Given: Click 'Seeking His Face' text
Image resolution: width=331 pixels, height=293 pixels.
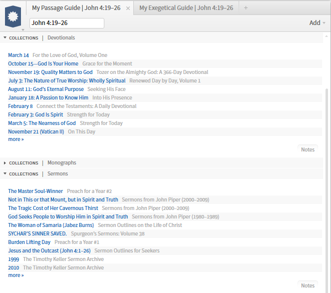Looking at the screenshot, I should 107,89.
